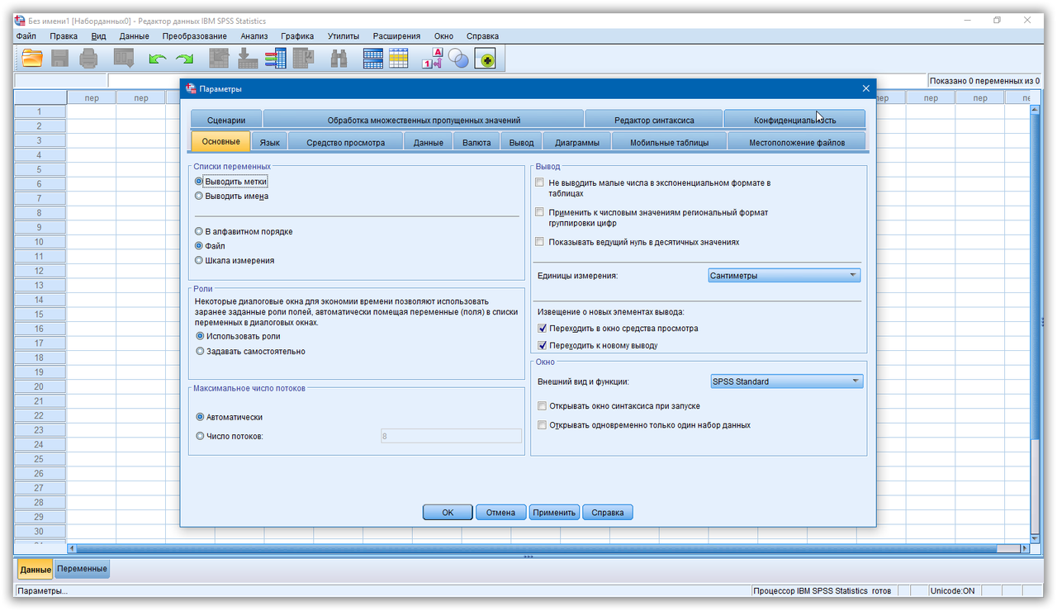Open Внешний вид SPSS Standard dropdown
This screenshot has width=1057, height=611.
pos(787,381)
